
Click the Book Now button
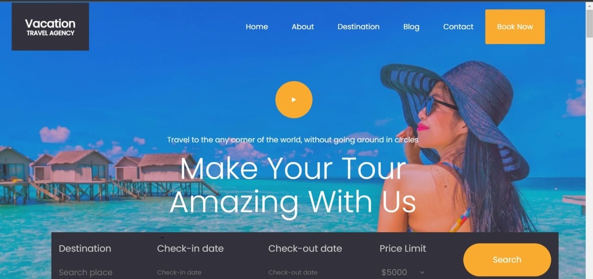coord(515,27)
